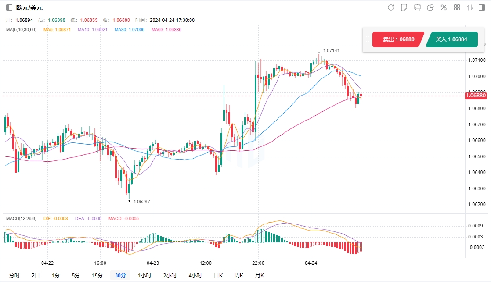Open the chart indicator board icon
The image size is (491, 284).
tap(417, 7)
